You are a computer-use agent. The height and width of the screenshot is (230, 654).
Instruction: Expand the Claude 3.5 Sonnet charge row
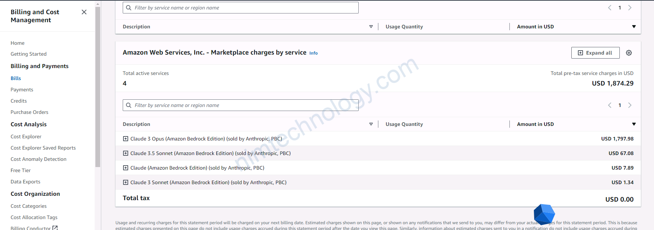(x=126, y=153)
